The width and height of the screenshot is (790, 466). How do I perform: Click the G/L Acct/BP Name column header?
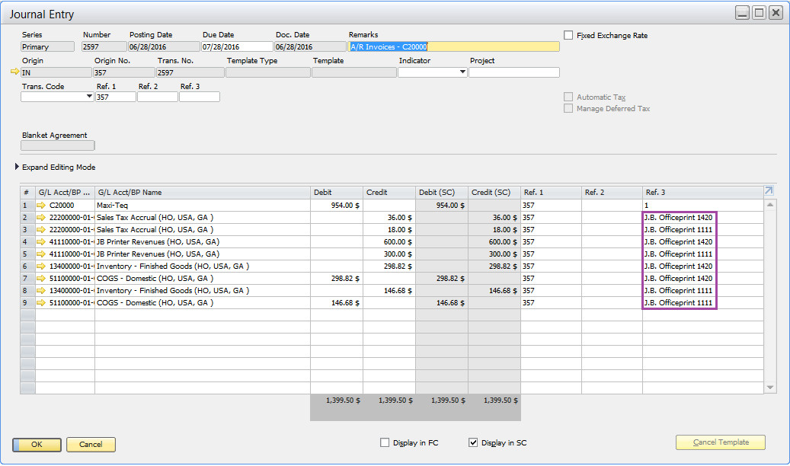[x=202, y=193]
